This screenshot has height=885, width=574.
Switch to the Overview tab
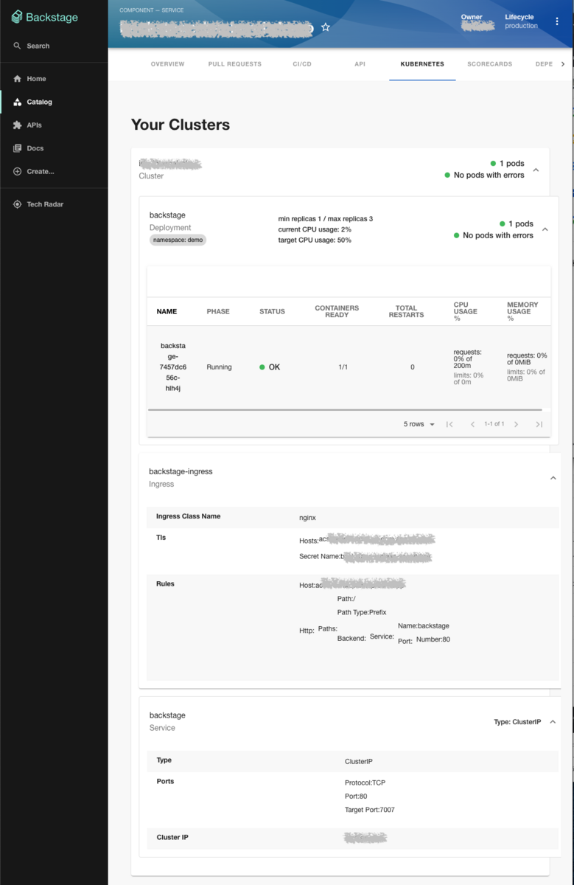tap(167, 64)
